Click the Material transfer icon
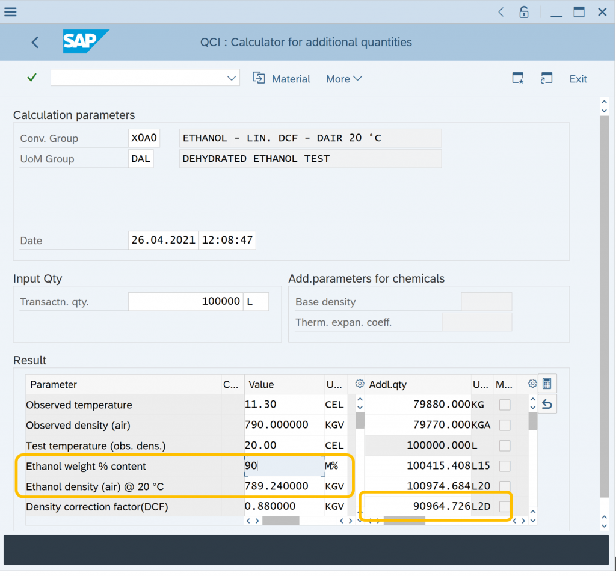This screenshot has width=616, height=576. pos(259,78)
